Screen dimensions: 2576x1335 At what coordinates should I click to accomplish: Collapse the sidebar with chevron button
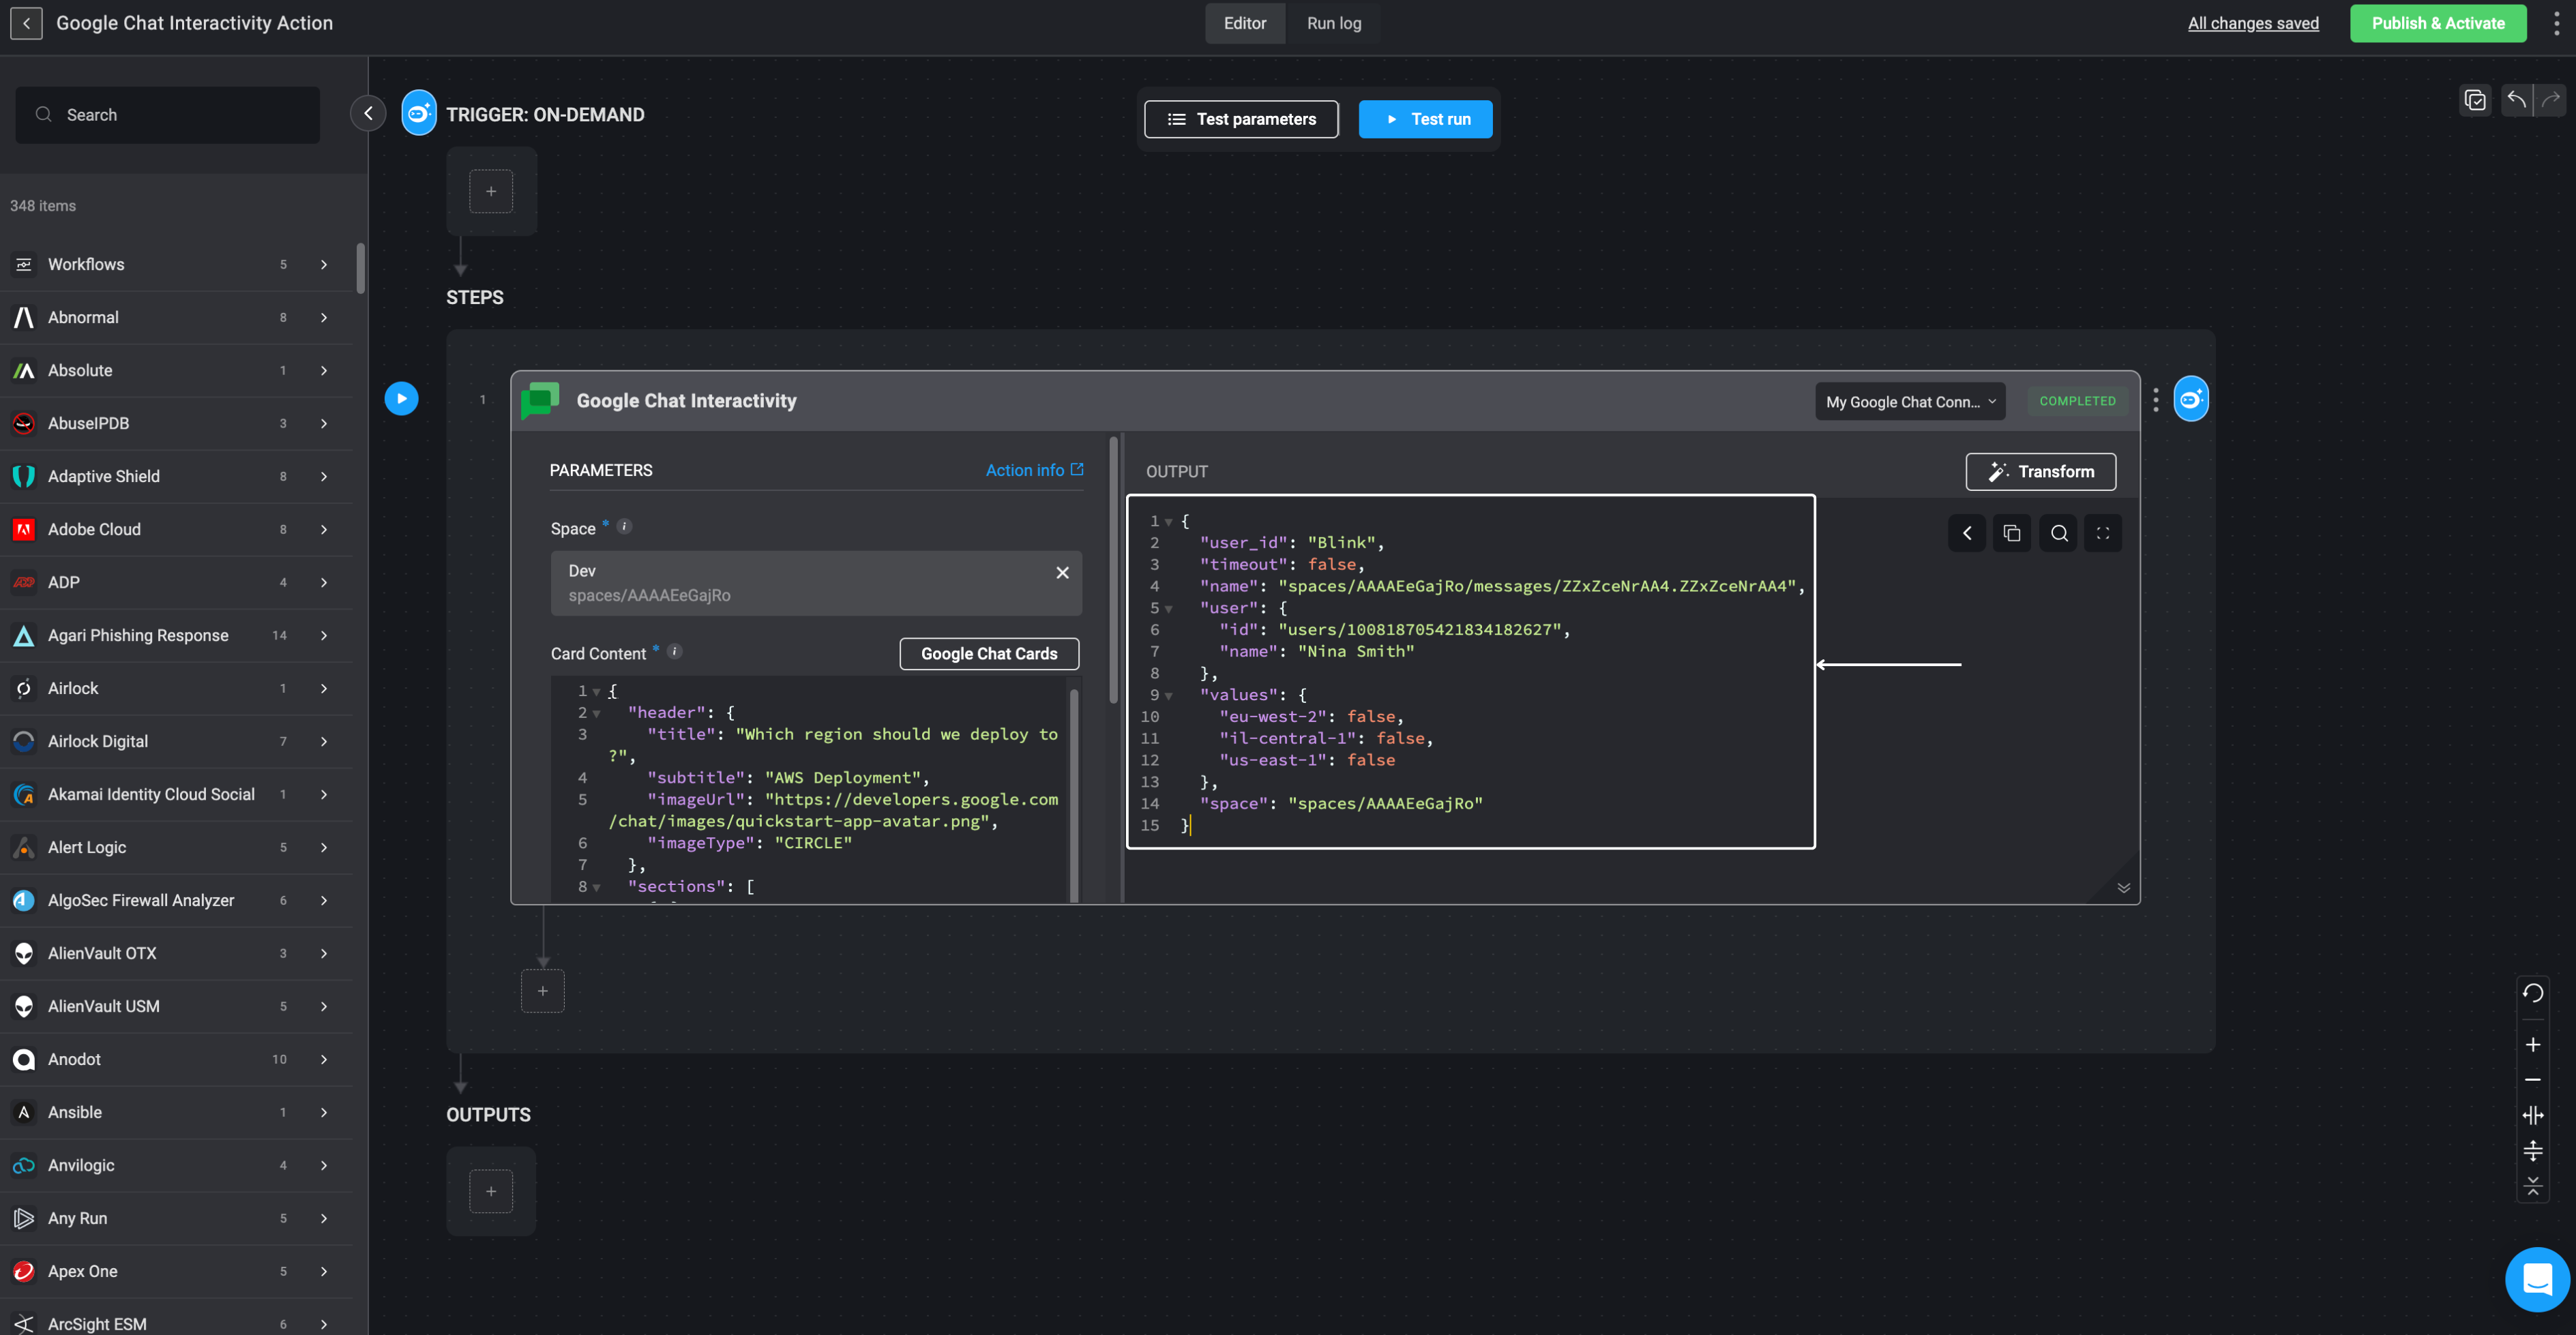pos(368,113)
